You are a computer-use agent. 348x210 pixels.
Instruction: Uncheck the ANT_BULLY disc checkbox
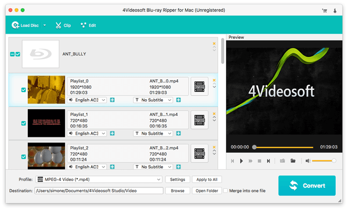(18, 54)
